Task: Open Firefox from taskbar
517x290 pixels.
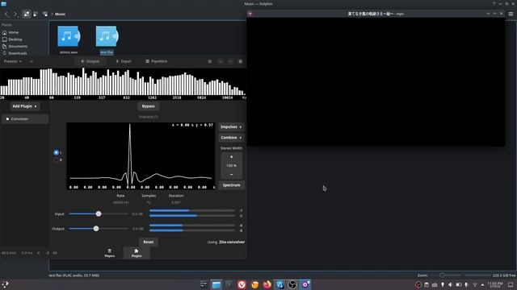Action: pyautogui.click(x=267, y=284)
